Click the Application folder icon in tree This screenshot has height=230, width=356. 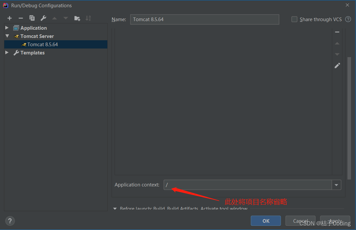click(x=16, y=28)
